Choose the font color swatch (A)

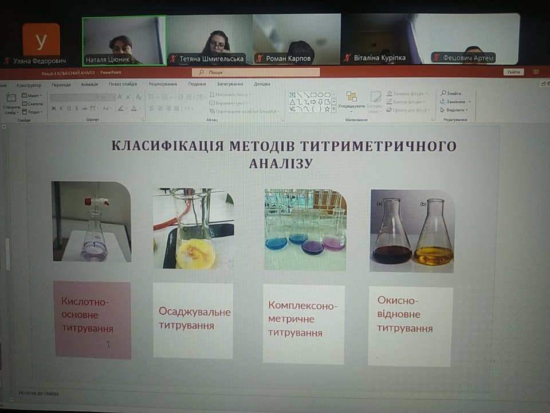tap(134, 108)
